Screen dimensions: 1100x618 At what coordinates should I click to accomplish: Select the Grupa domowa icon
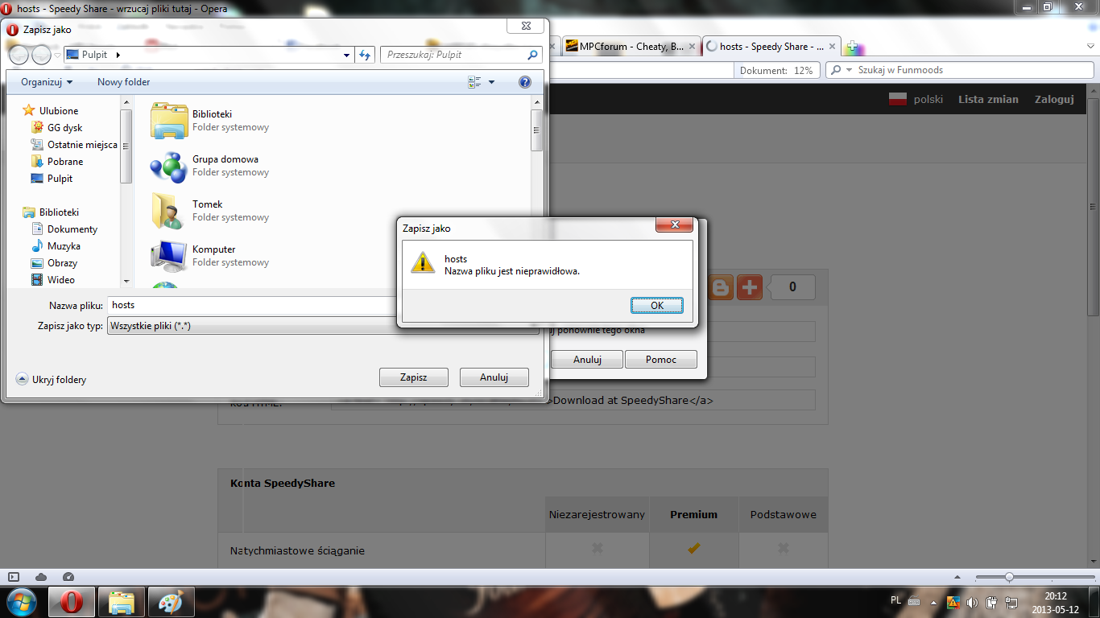point(169,166)
